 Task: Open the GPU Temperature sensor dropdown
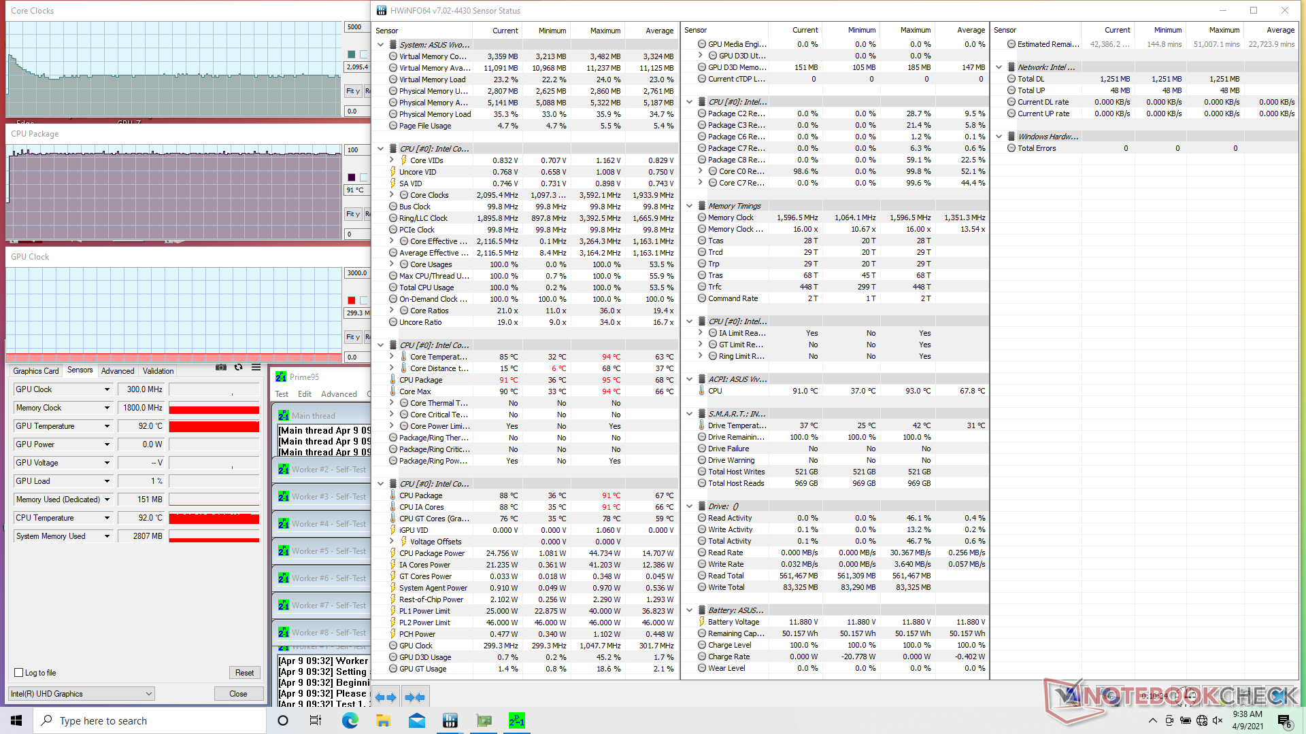pos(107,426)
